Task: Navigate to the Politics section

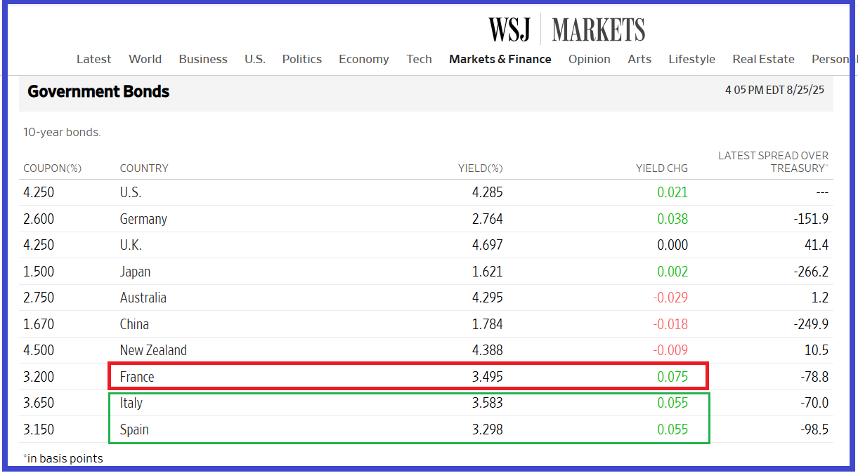Action: click(x=302, y=59)
